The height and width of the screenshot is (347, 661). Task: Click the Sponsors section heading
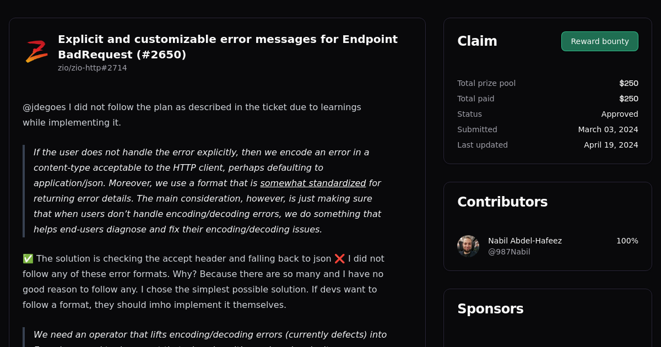pos(490,309)
